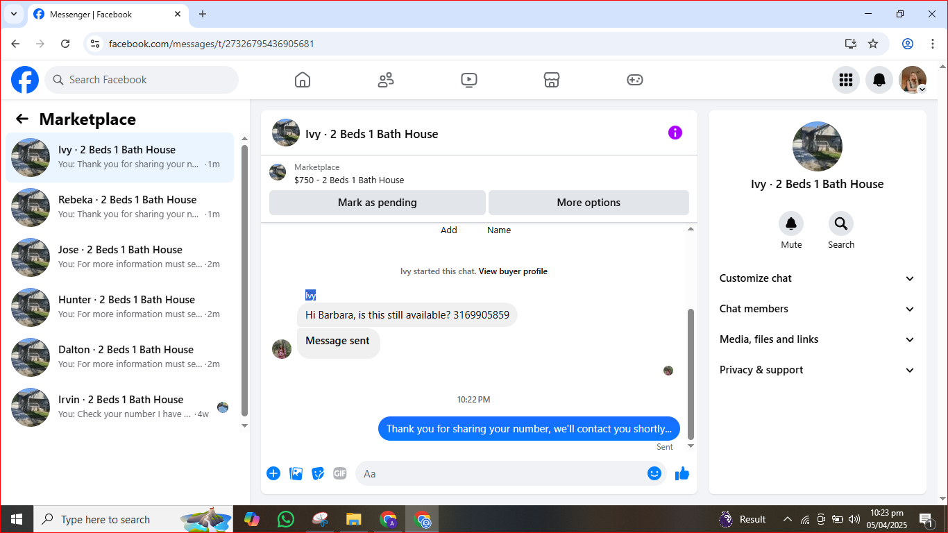
Task: Bookmark this page with the star
Action: coord(873,44)
